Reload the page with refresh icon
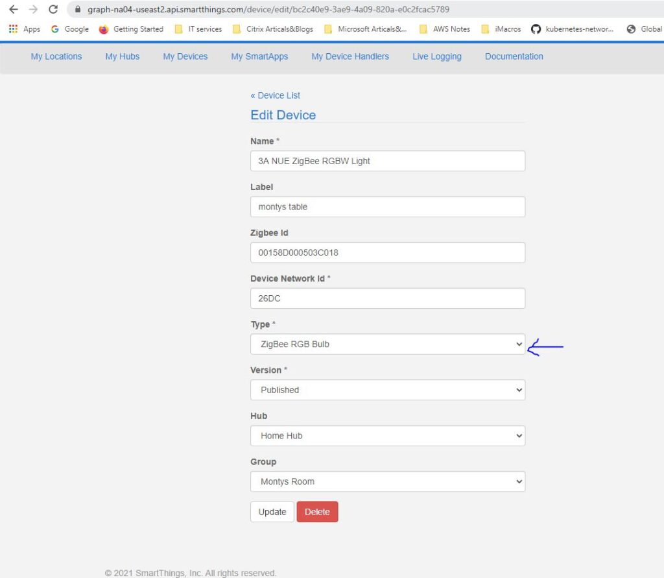This screenshot has width=664, height=578. [x=53, y=9]
